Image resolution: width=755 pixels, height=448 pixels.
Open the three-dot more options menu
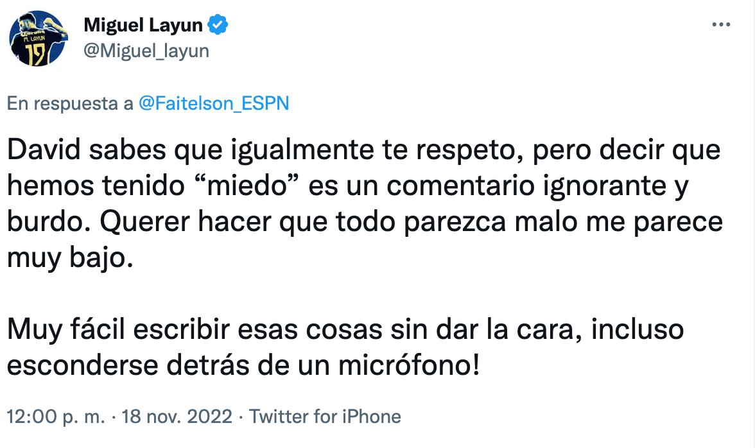point(722,26)
